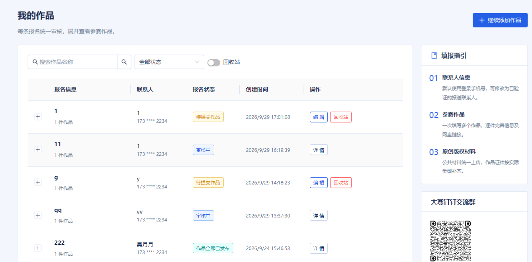The height and width of the screenshot is (262, 532).
Task: Click 审核中 status tag in row qq
Action: pyautogui.click(x=203, y=215)
